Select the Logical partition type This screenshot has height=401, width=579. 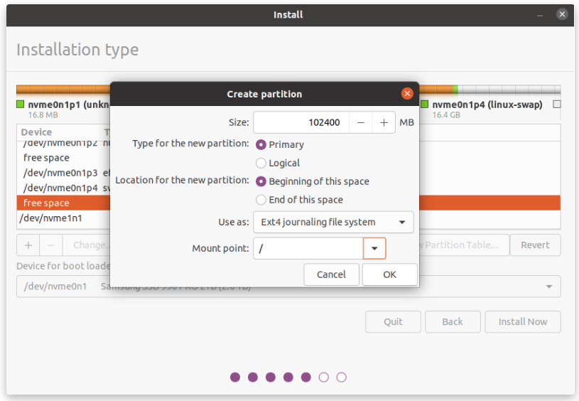tap(261, 163)
